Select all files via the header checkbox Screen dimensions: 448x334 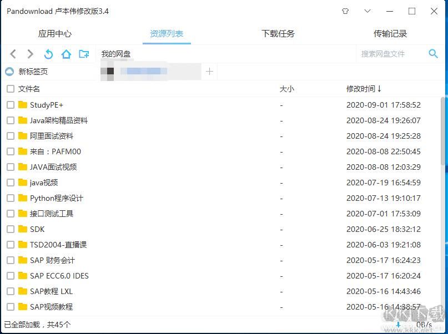(x=9, y=89)
